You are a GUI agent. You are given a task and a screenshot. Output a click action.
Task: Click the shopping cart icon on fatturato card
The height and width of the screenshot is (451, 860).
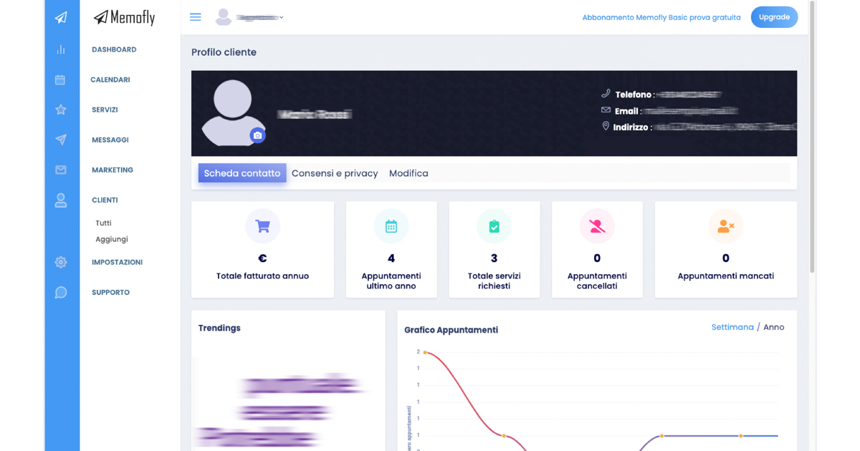tap(262, 225)
